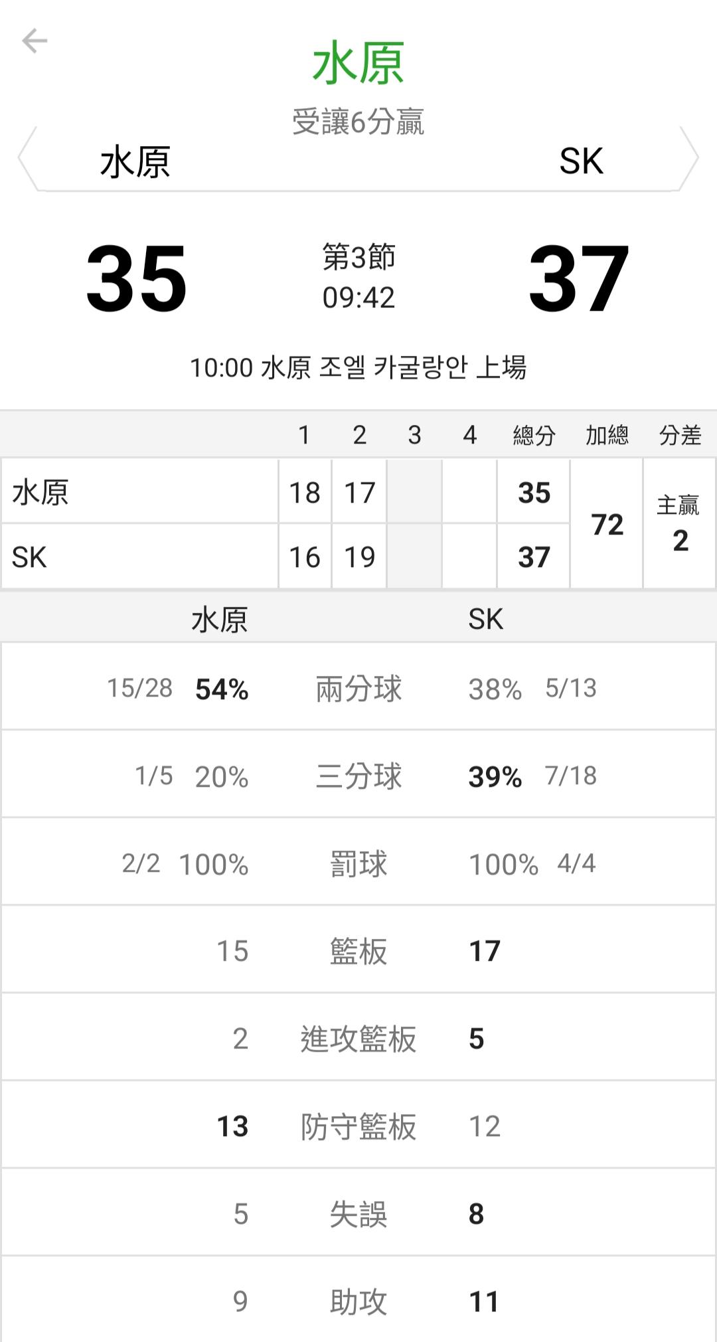Screen dimensions: 717x1342
Task: Tap the 水原 row in quarter score table
Action: click(139, 493)
